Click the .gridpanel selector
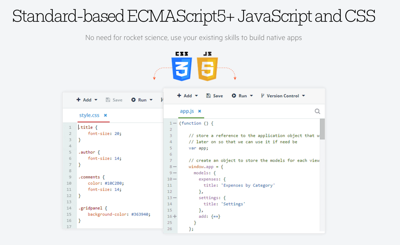400x245 pixels. click(91, 208)
